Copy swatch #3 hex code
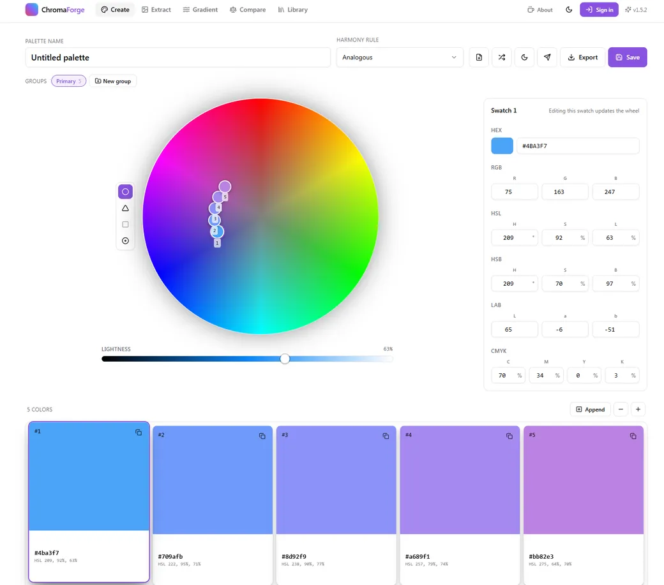Image resolution: width=664 pixels, height=585 pixels. (386, 436)
